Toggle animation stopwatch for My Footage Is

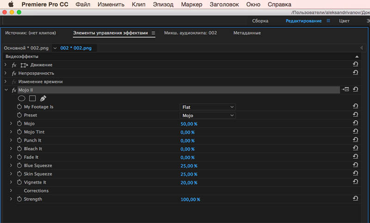[19, 107]
